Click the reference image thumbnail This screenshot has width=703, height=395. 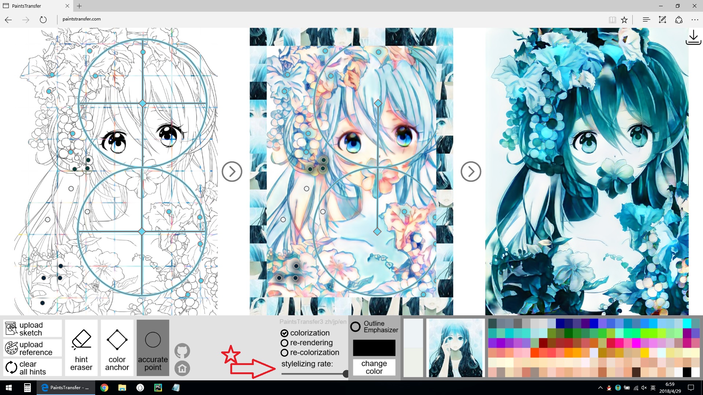tap(455, 348)
